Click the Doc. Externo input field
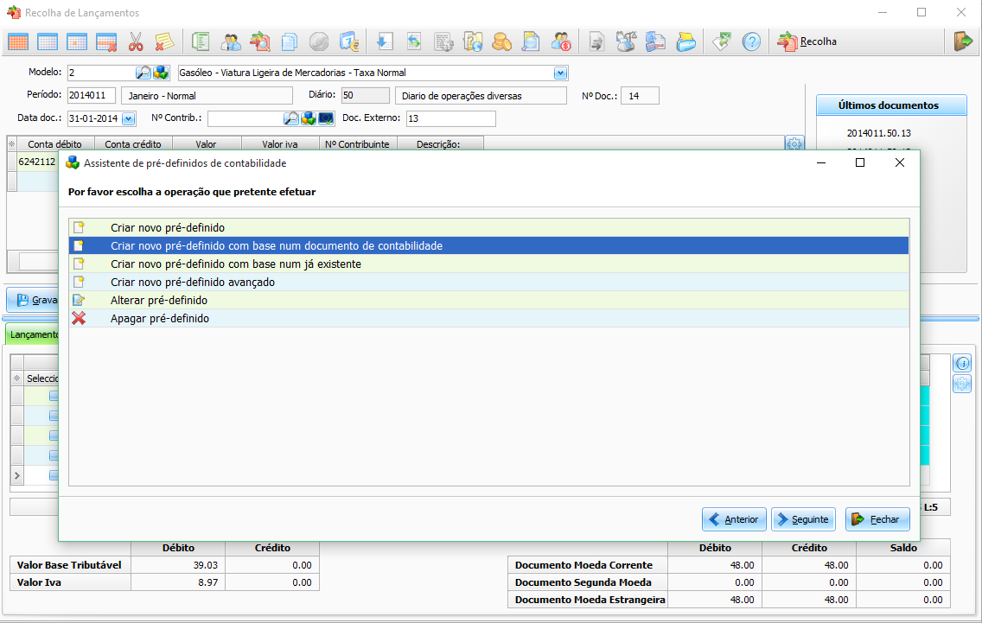The height and width of the screenshot is (623, 982). [451, 118]
